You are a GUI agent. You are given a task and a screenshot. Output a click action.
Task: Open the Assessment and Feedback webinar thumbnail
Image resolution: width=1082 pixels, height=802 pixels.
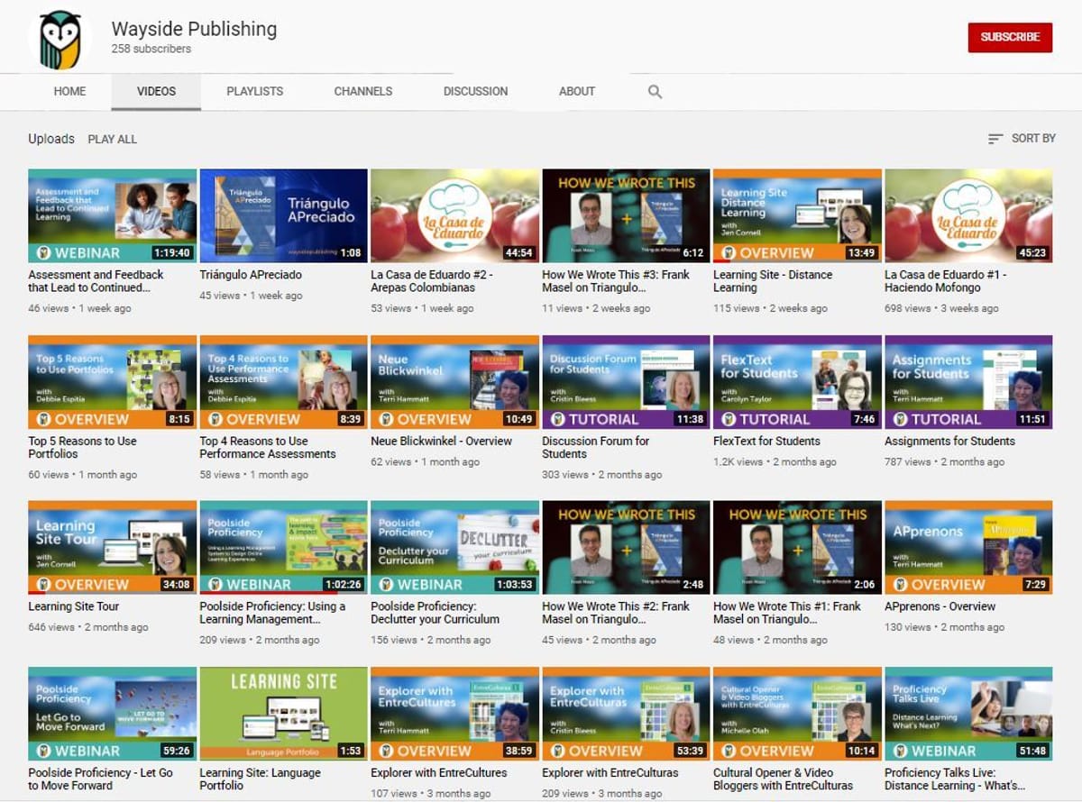tap(112, 216)
